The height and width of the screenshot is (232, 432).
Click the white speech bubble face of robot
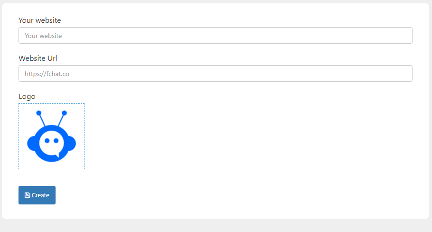click(52, 143)
